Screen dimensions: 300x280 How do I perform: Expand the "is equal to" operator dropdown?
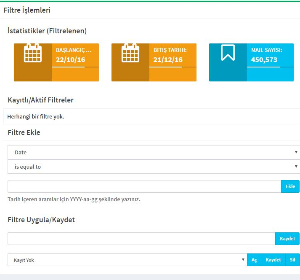coord(154,167)
